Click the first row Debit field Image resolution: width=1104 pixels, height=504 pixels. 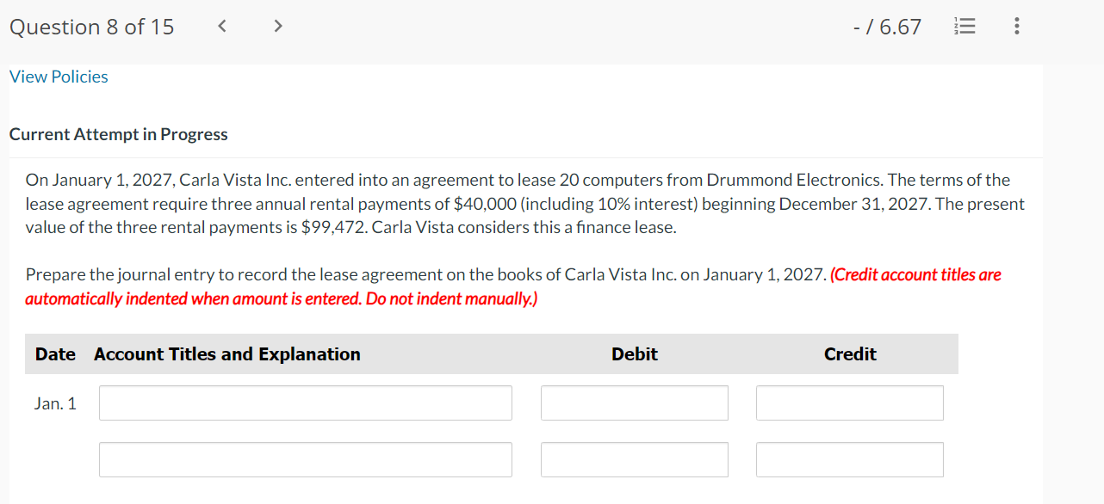(x=634, y=403)
